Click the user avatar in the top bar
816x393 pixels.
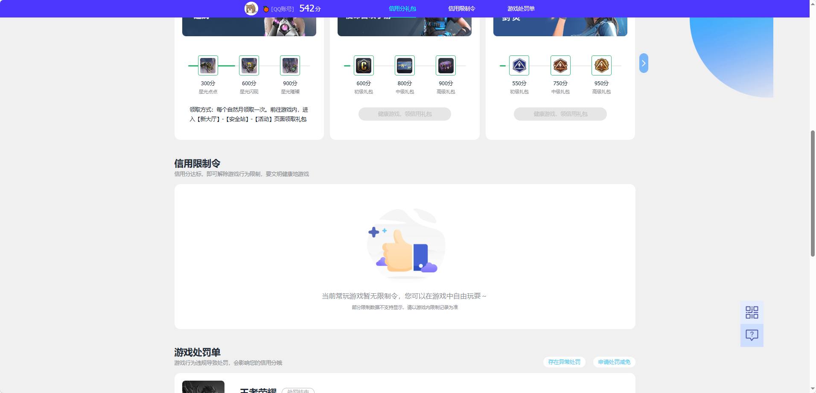click(251, 9)
